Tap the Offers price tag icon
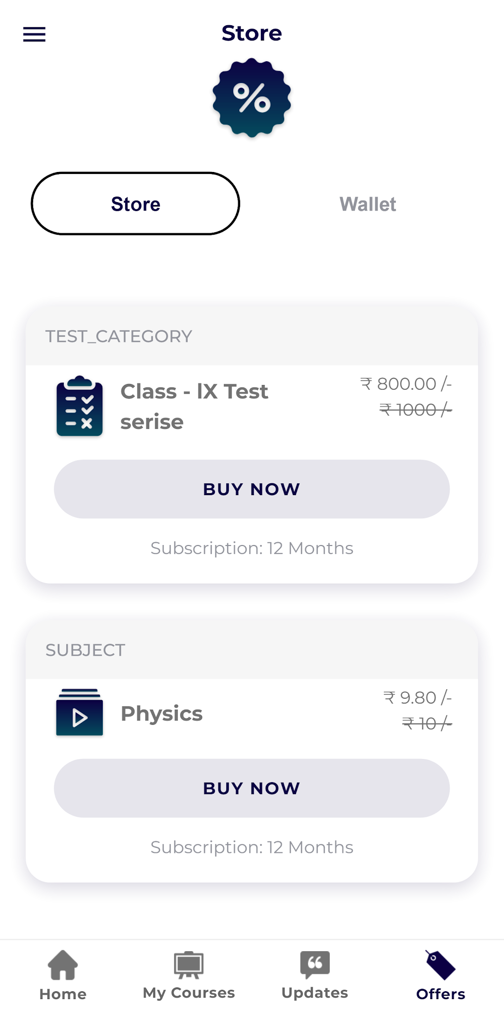 point(440,964)
